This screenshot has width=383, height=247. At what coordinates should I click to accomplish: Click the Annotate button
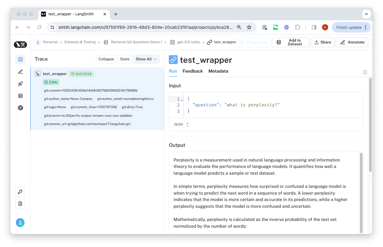point(352,42)
